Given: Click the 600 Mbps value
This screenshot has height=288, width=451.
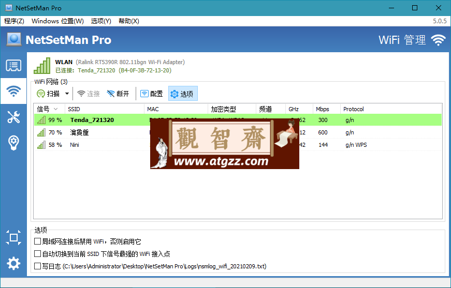Looking at the screenshot, I should (x=323, y=132).
